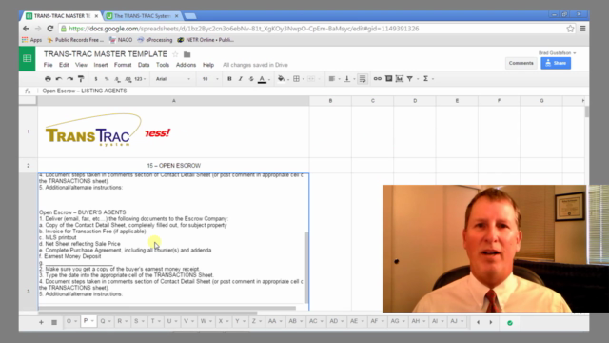Insert a link
609x343 pixels.
tap(378, 79)
